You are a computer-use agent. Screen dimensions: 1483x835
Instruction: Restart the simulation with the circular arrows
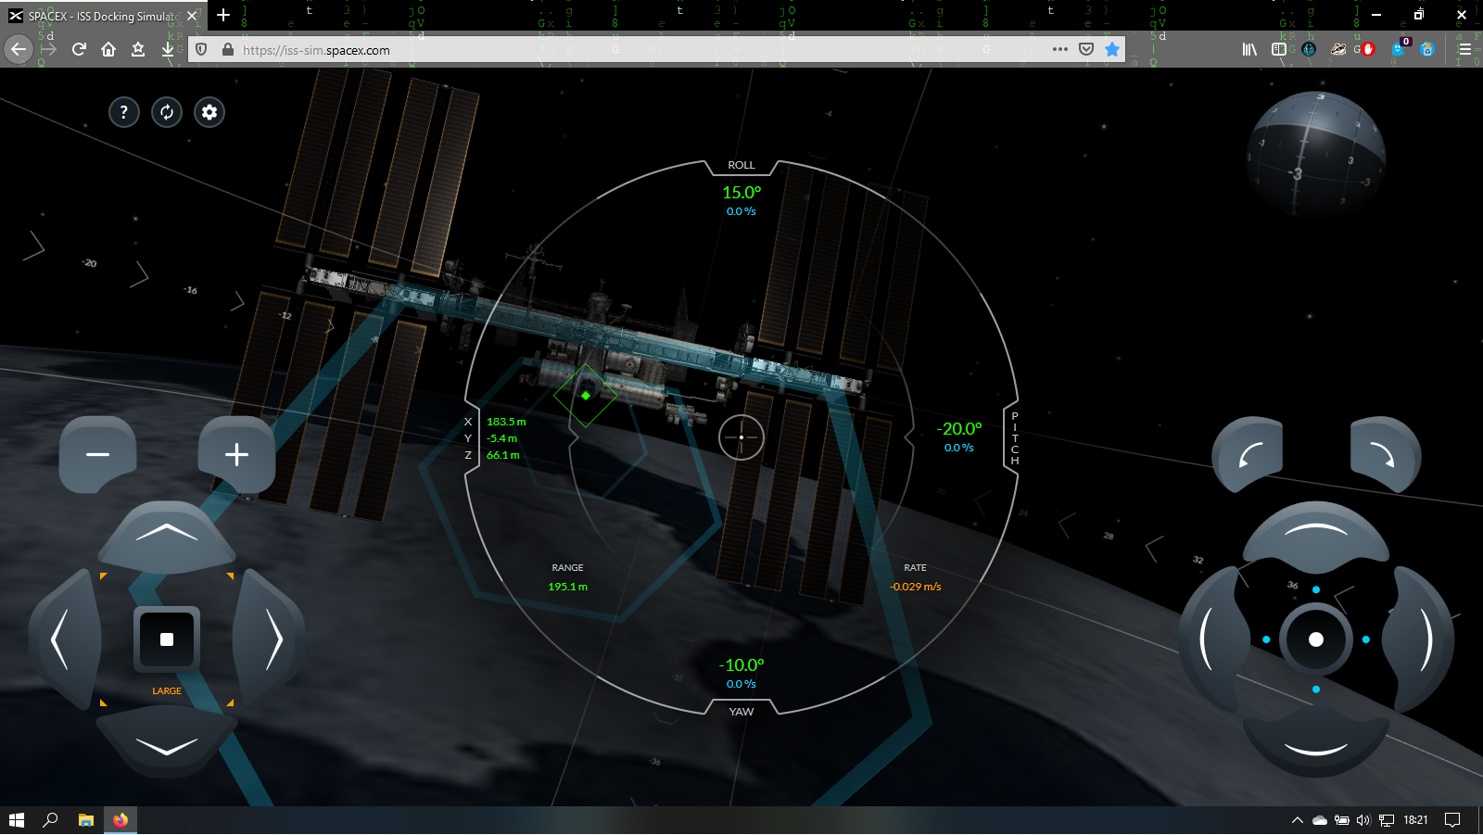(x=167, y=112)
